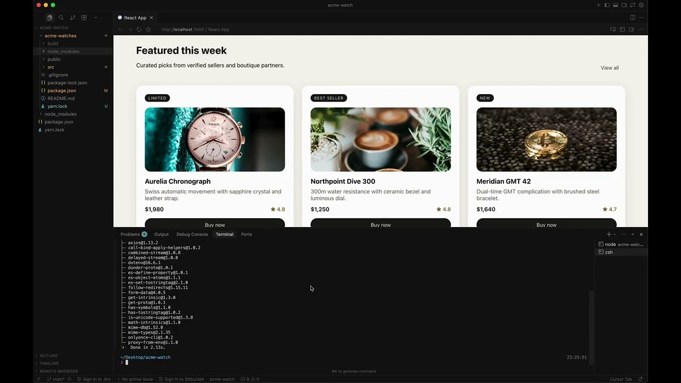Collapse the acme-watches folder
Image resolution: width=681 pixels, height=383 pixels.
point(60,36)
